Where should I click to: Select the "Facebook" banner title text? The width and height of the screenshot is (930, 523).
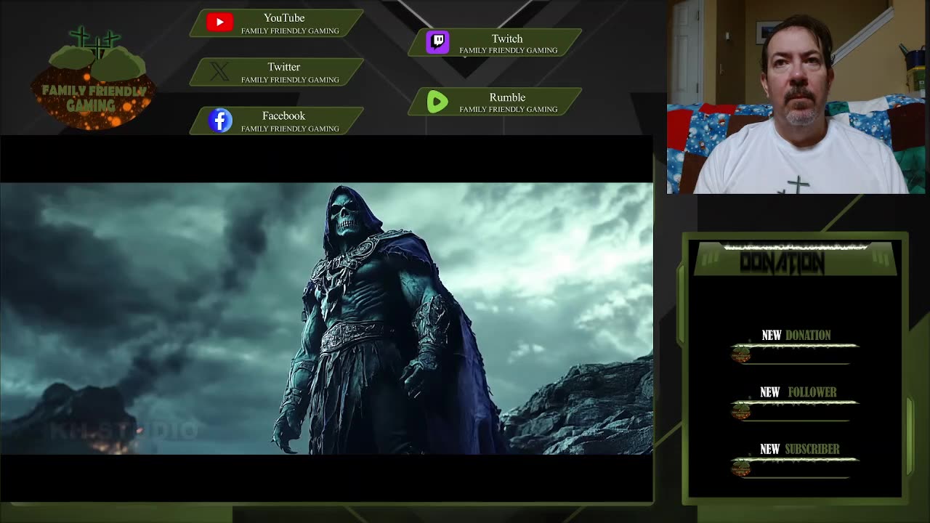[284, 116]
